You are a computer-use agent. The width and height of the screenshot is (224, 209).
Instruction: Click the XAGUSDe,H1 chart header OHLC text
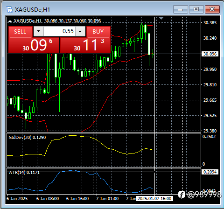(x=57, y=21)
